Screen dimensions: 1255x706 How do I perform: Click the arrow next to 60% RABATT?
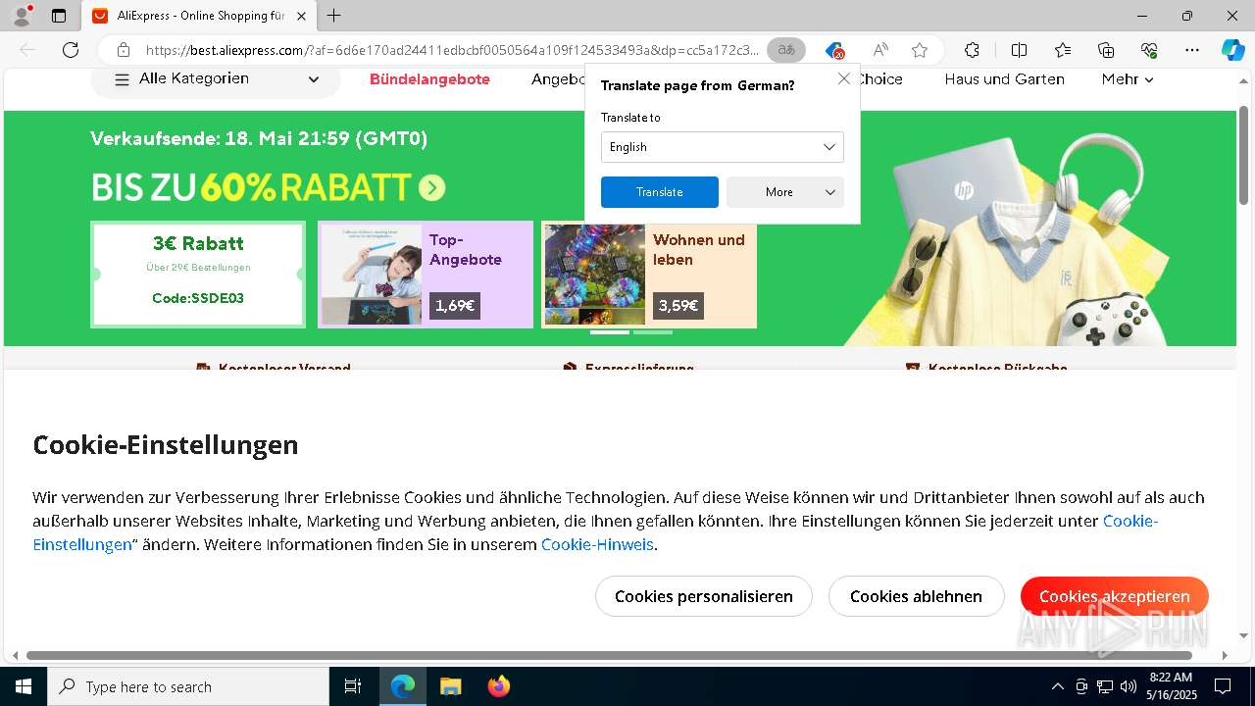click(x=431, y=187)
